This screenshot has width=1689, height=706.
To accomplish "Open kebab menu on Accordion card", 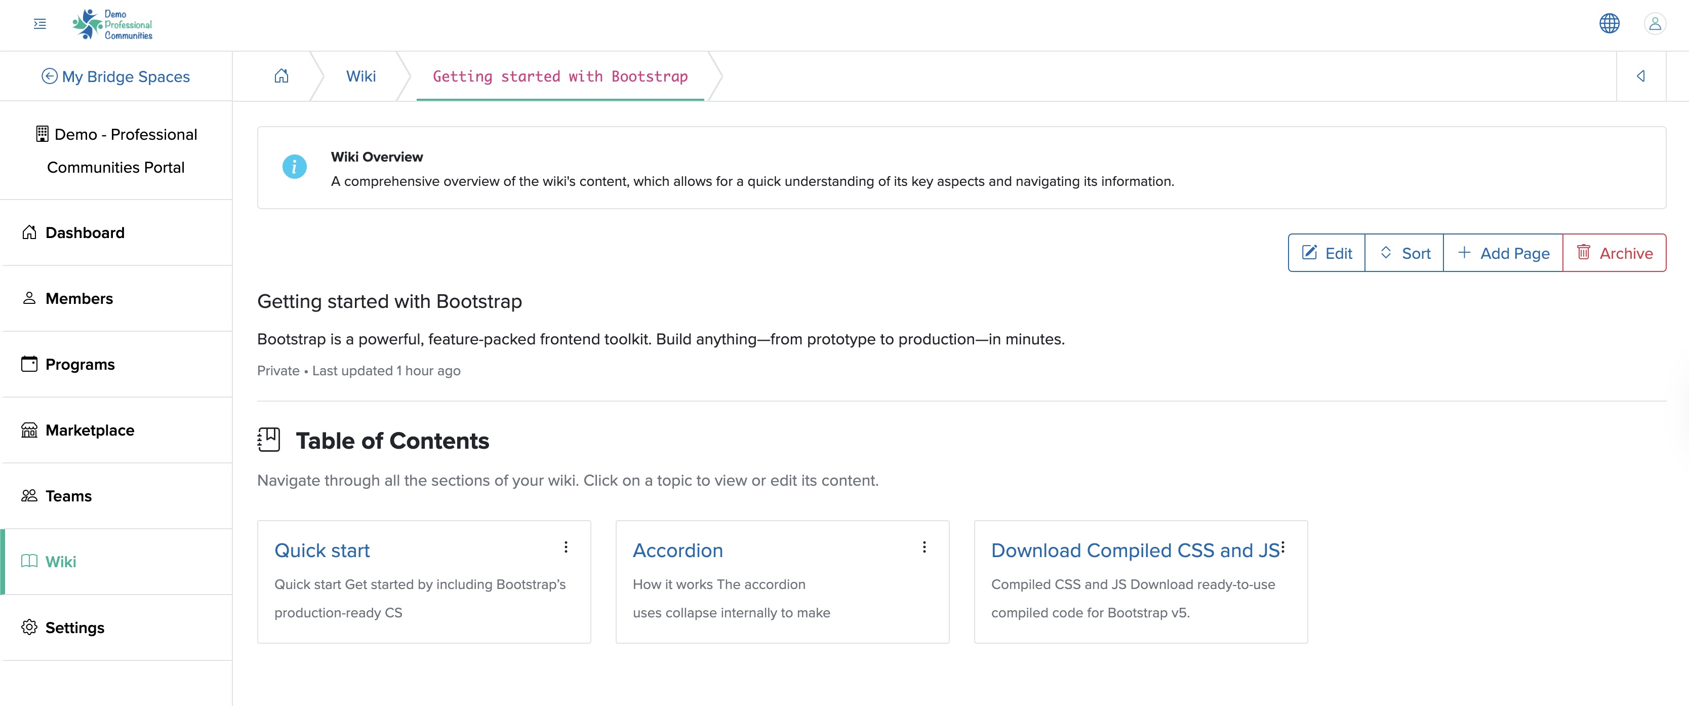I will pyautogui.click(x=924, y=547).
